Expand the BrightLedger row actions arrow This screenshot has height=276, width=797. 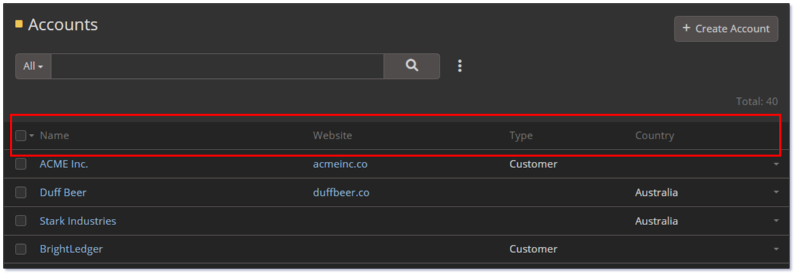pyautogui.click(x=776, y=249)
